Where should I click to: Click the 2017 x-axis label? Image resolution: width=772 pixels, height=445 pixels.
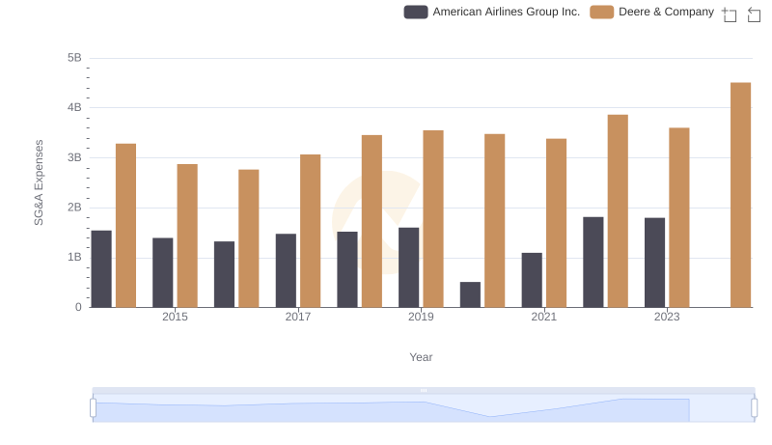[x=298, y=317]
